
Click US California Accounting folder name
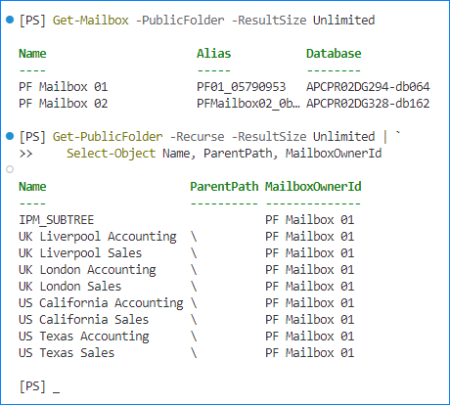(101, 303)
